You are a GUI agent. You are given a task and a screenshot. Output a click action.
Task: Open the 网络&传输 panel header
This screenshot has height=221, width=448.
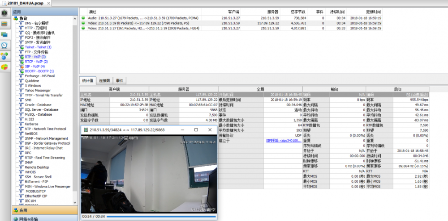point(45,218)
